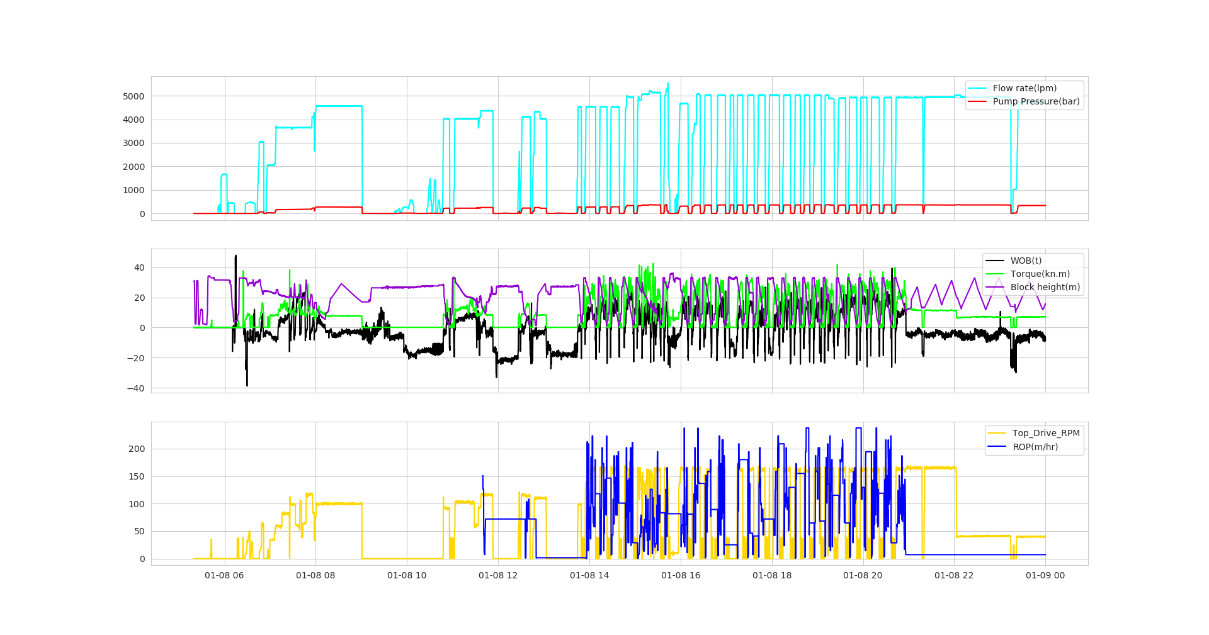Viewport: 1209px width, 635px height.
Task: Click the 40 y-axis label in middle chart
Action: coord(139,267)
